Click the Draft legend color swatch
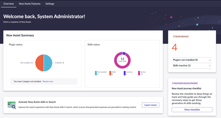221x118 pixels. pos(110,73)
